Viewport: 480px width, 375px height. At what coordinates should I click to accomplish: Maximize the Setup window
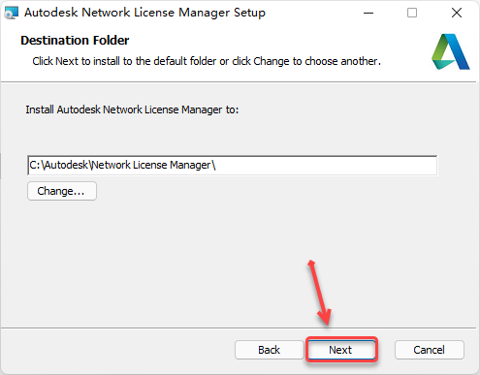(412, 13)
